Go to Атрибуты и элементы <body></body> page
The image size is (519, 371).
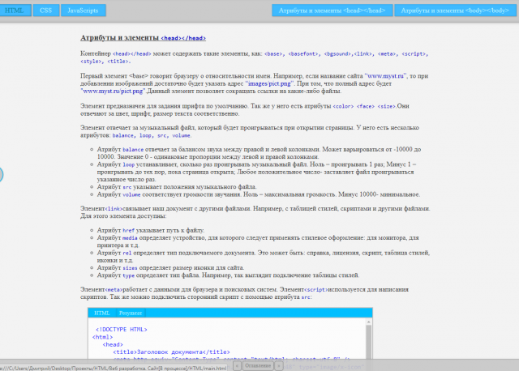pyautogui.click(x=455, y=11)
